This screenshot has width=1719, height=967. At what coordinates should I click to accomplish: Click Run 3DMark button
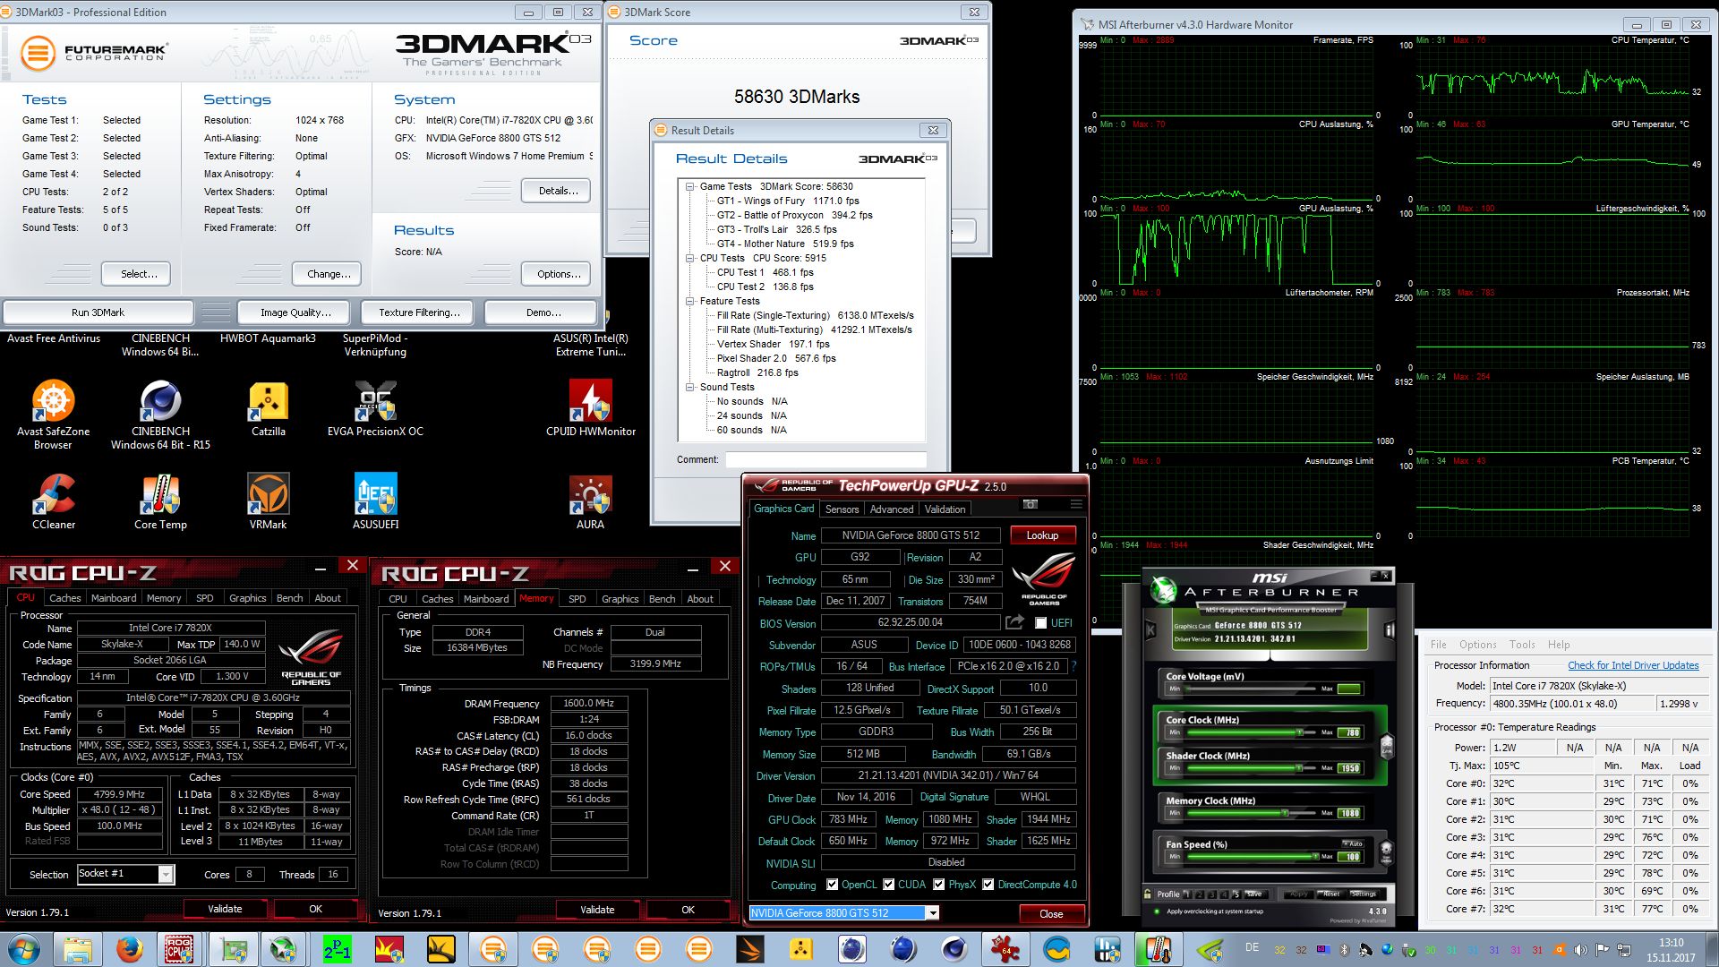coord(98,312)
